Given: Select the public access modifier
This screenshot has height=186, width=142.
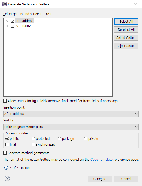Looking at the screenshot, I should [x=7, y=138].
